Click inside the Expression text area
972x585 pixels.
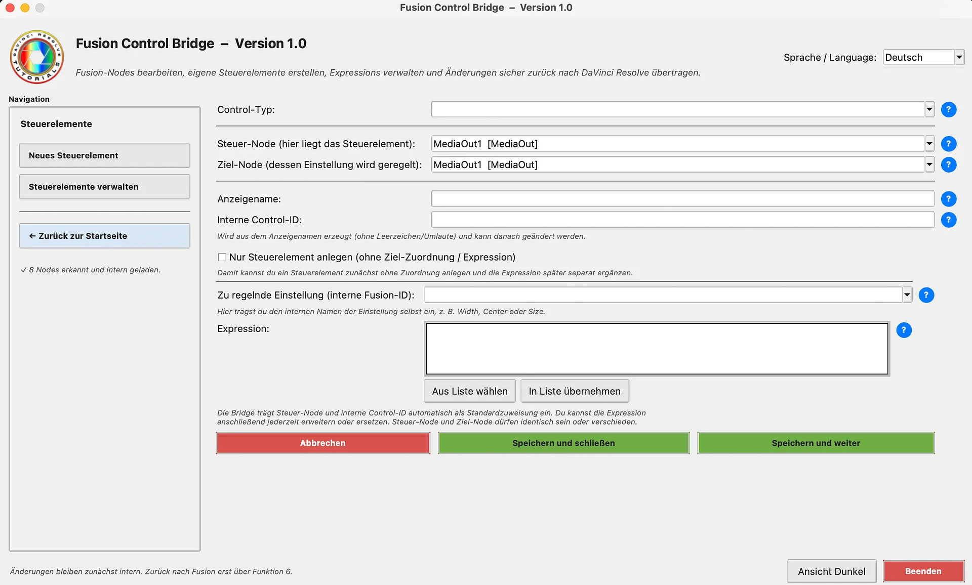pyautogui.click(x=657, y=349)
